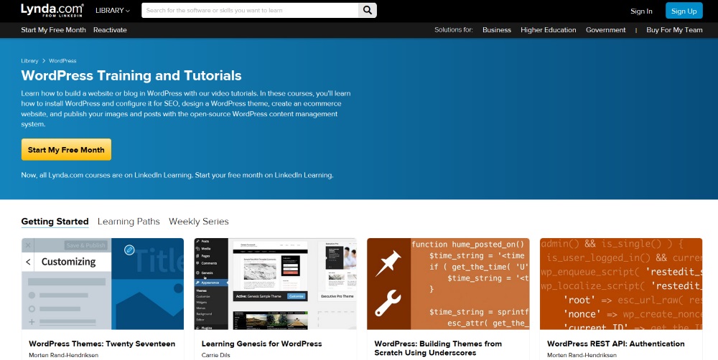The image size is (718, 360).
Task: Open the Business solutions link
Action: [496, 29]
